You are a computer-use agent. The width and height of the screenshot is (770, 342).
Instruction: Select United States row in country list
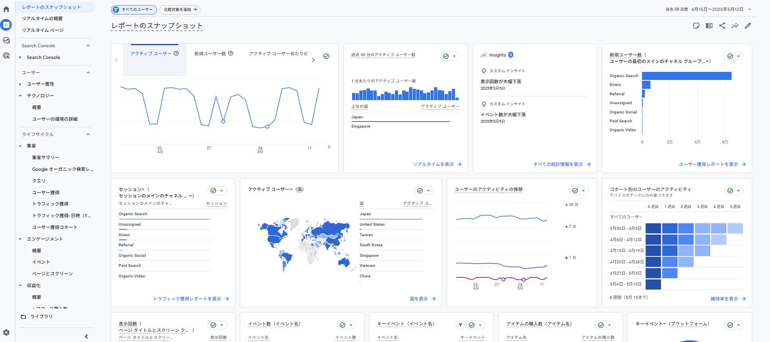coord(391,225)
